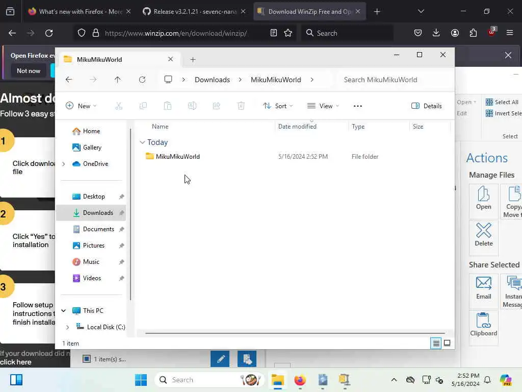Switch to What's new with Firefox tab
Viewport: 522px width, 392px height.
click(79, 12)
